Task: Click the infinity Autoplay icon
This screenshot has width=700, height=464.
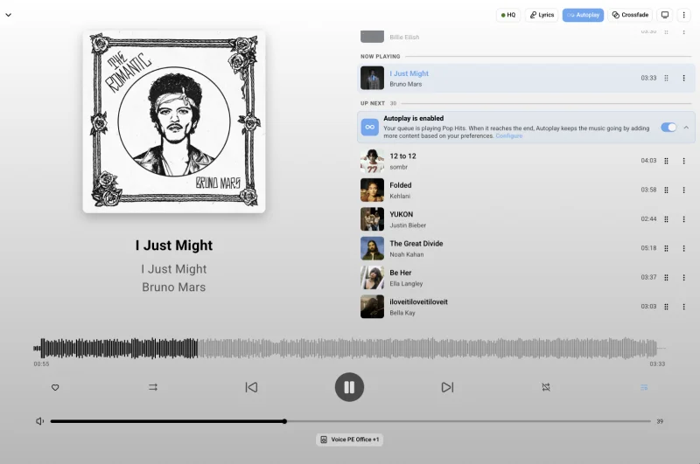Action: (369, 127)
